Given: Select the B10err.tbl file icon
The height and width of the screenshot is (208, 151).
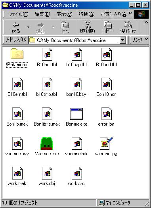Looking at the screenshot, I should pos(17,84).
